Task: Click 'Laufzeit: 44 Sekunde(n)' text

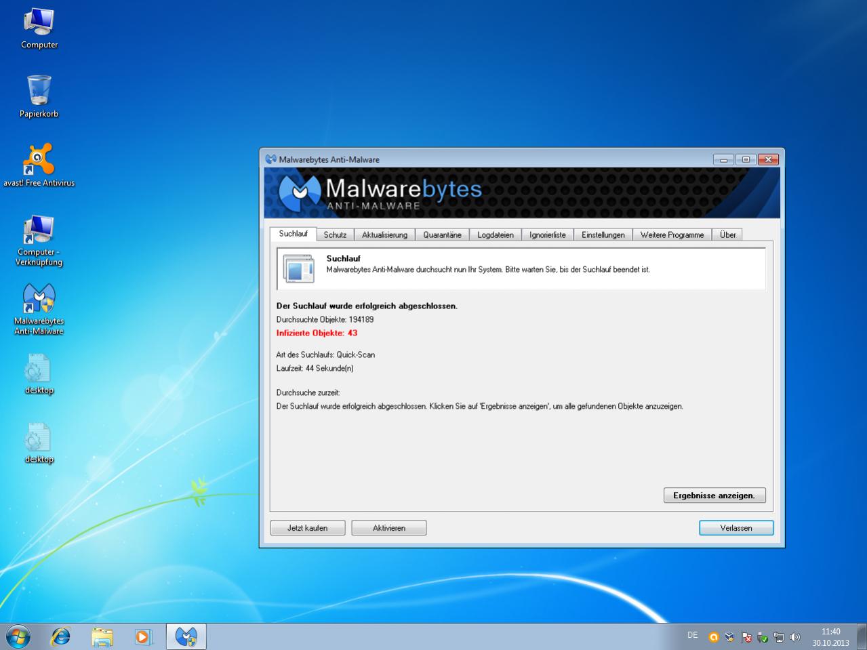Action: (315, 368)
